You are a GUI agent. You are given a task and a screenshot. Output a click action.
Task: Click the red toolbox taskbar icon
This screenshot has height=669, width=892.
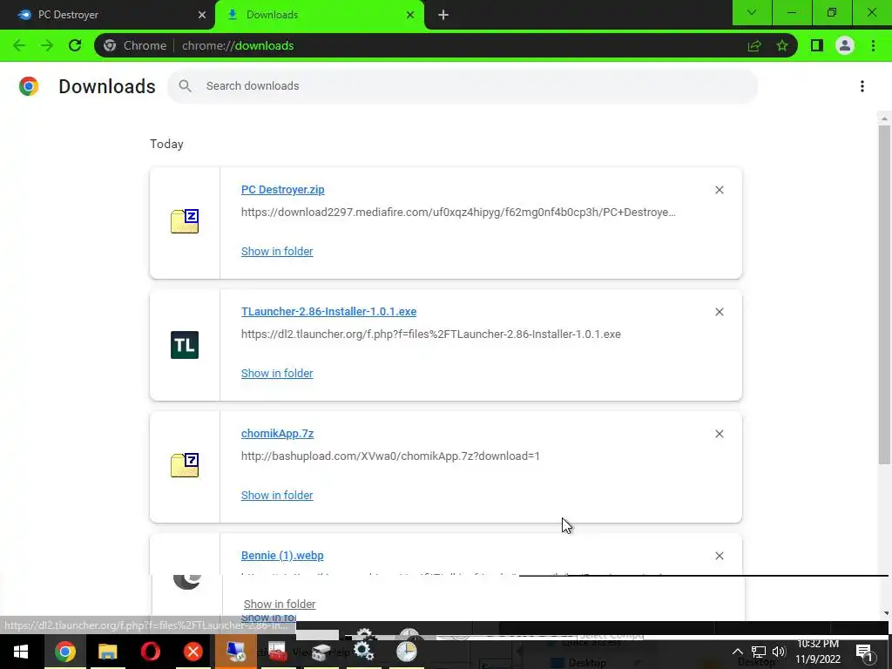277,652
